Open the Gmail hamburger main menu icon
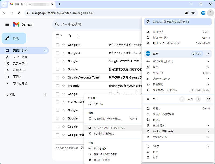Viewport: 215px width, 164px height. pyautogui.click(x=7, y=24)
